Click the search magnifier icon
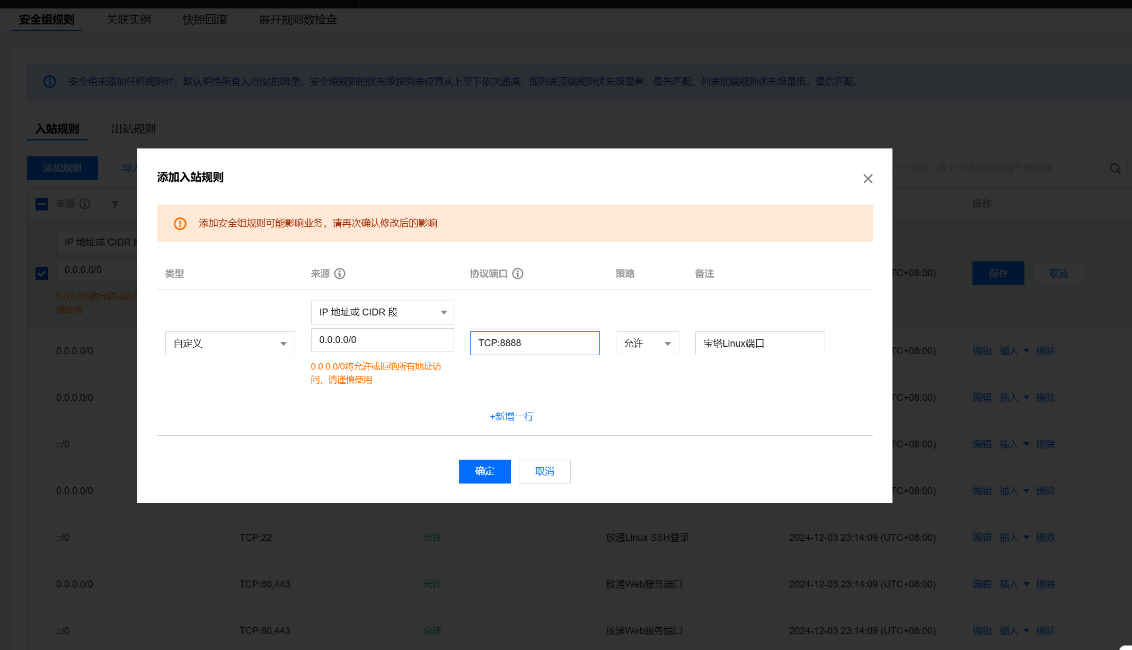The width and height of the screenshot is (1132, 650). (1115, 169)
